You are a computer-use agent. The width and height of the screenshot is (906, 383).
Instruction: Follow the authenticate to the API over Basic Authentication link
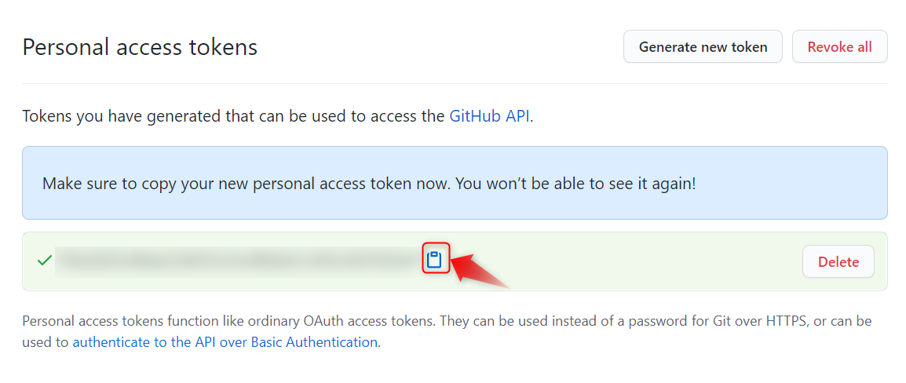[225, 342]
